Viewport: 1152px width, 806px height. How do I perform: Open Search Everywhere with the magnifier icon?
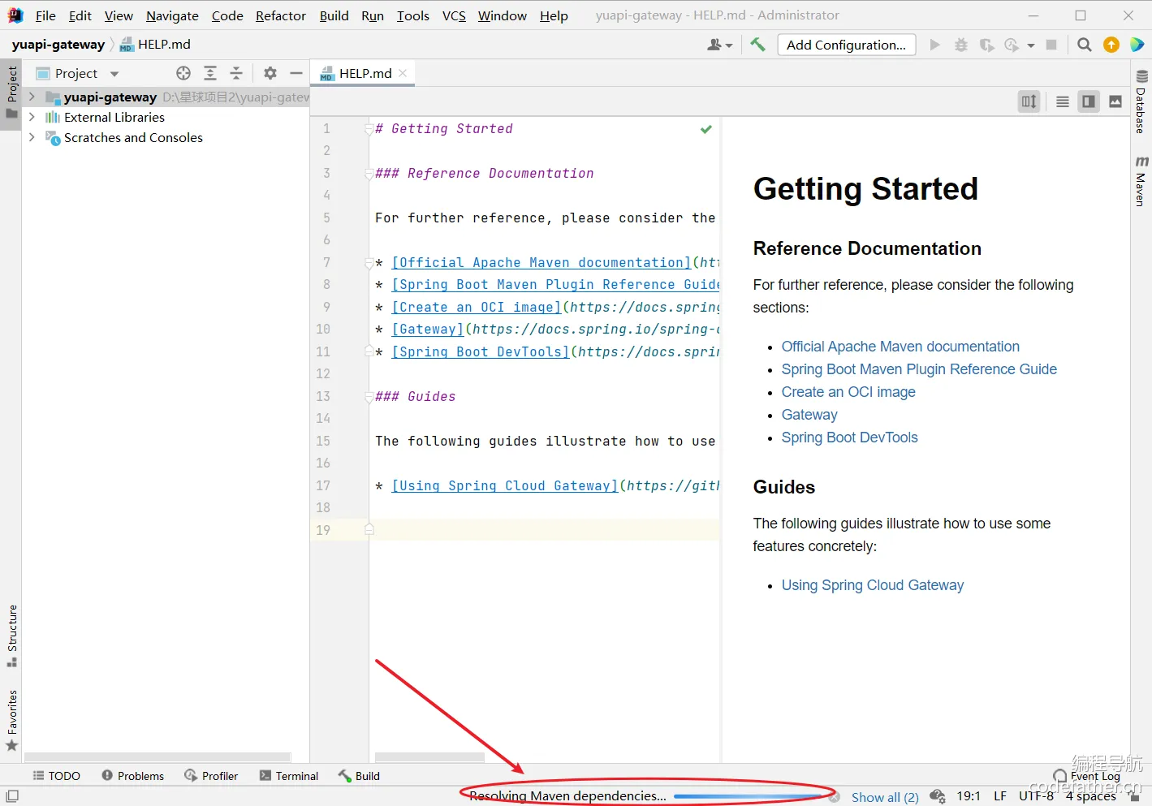point(1084,45)
